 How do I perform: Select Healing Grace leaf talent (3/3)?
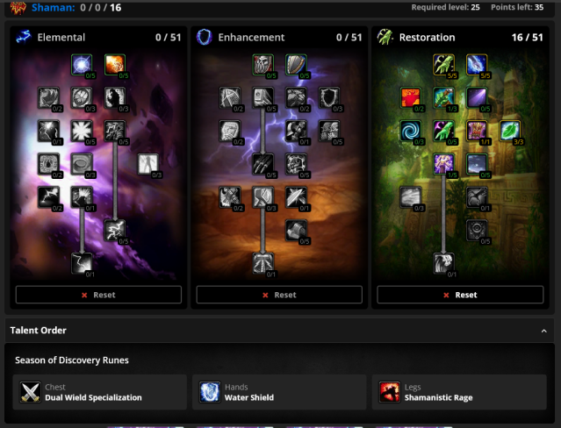[510, 131]
